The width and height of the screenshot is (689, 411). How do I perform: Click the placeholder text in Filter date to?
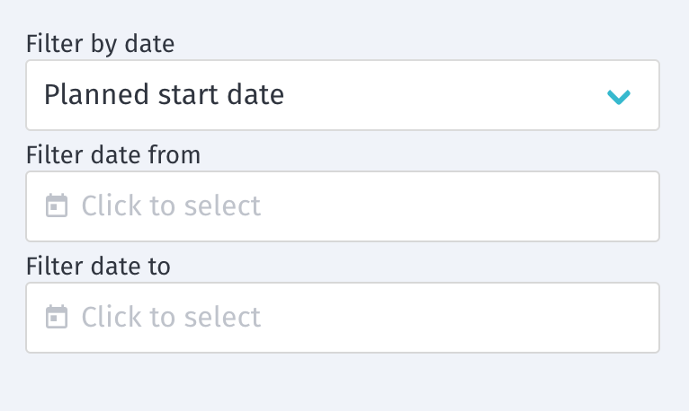point(171,318)
